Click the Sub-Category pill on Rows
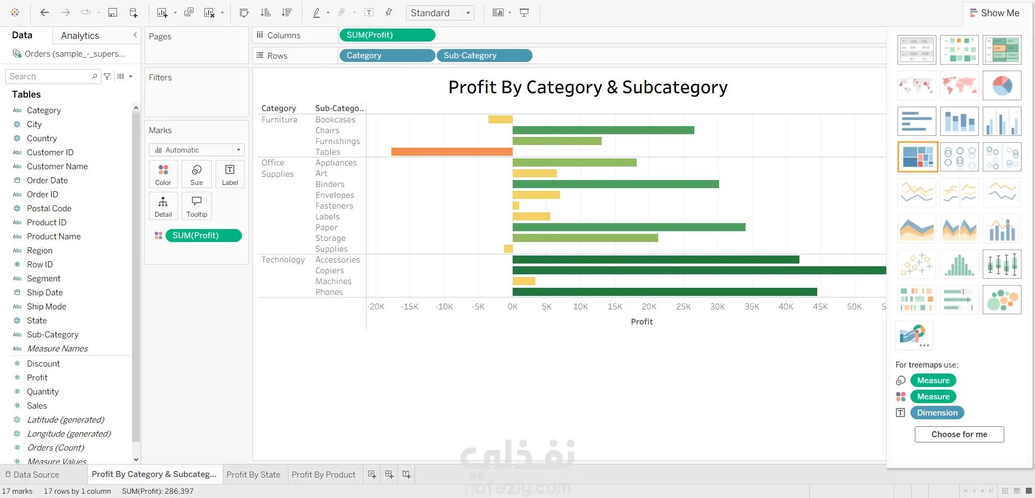 pos(484,56)
